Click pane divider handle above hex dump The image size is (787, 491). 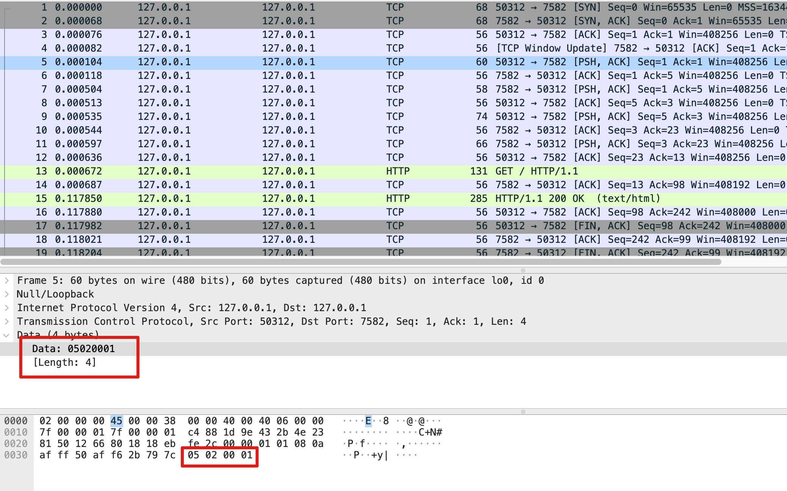pyautogui.click(x=523, y=412)
